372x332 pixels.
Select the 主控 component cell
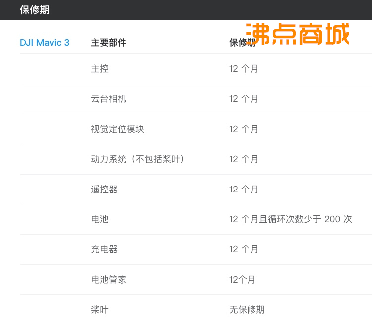pos(100,69)
